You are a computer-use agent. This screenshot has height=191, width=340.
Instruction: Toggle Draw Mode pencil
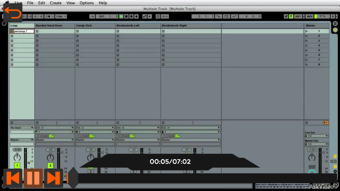pos(286,16)
